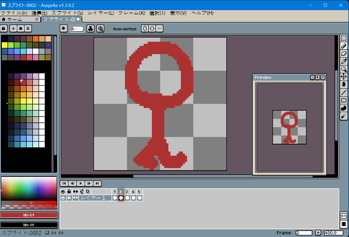Lock レイヤー1 with the padlock toggle
This screenshot has height=237, width=349.
pos(69,198)
